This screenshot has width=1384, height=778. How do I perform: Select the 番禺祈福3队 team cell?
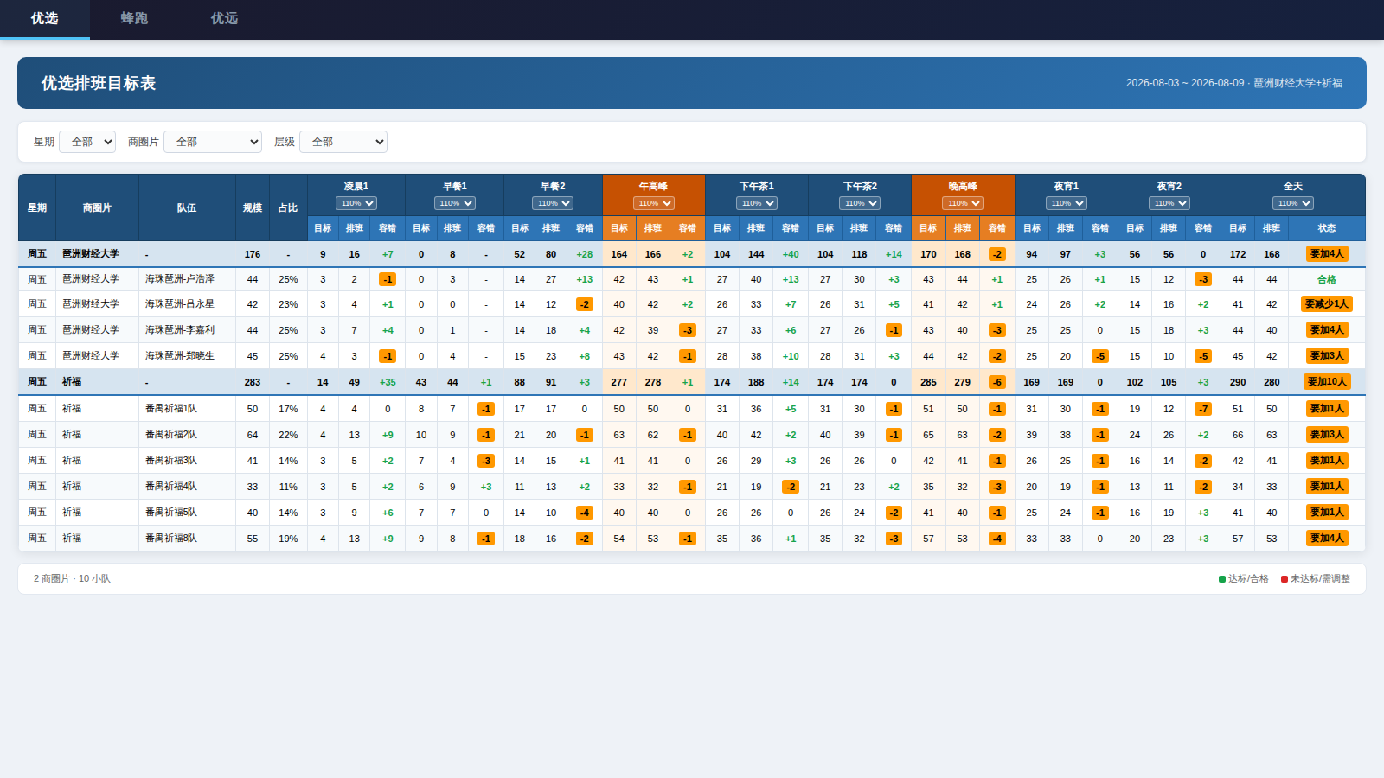187,461
